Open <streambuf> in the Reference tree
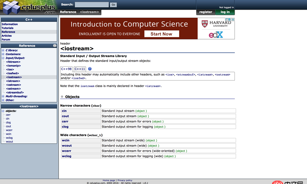This screenshot has width=307, height=184. tap(15, 92)
